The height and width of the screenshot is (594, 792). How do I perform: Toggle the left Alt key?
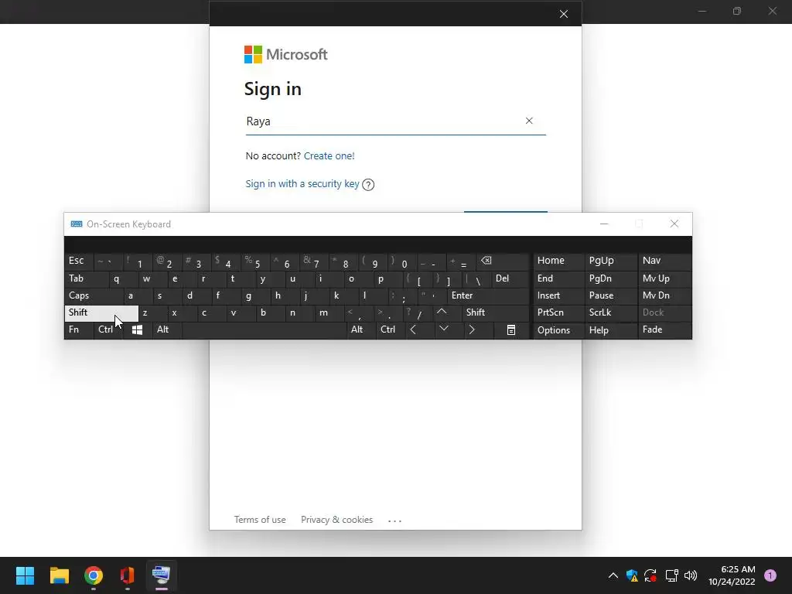tap(167, 329)
